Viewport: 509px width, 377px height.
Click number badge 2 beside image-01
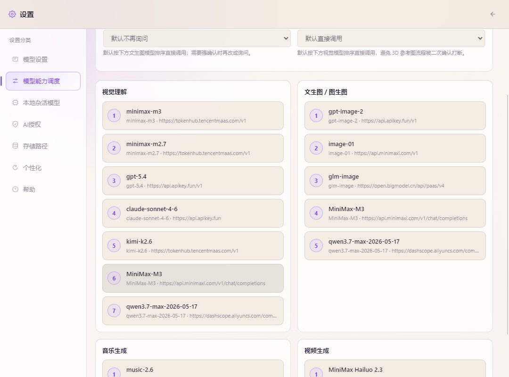[316, 148]
